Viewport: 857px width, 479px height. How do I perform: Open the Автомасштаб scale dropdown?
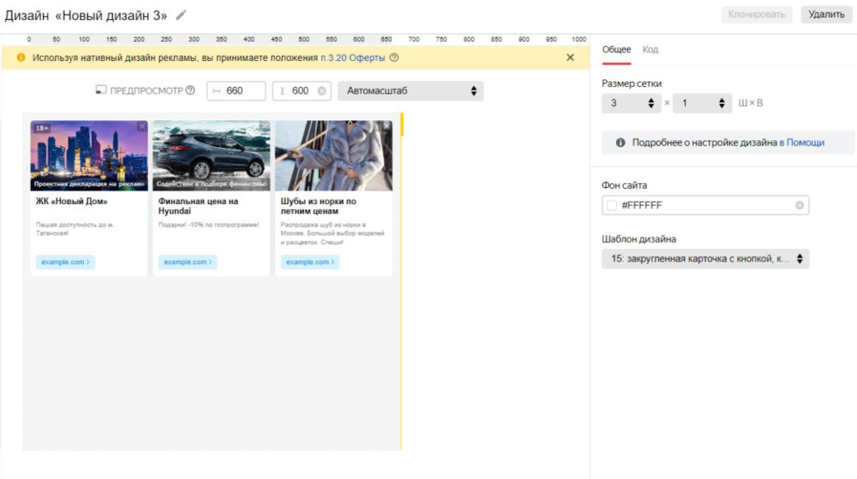coord(410,90)
